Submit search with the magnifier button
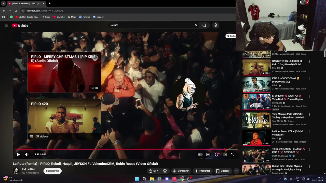Viewport: 326px width, 183px height. pos(204,25)
